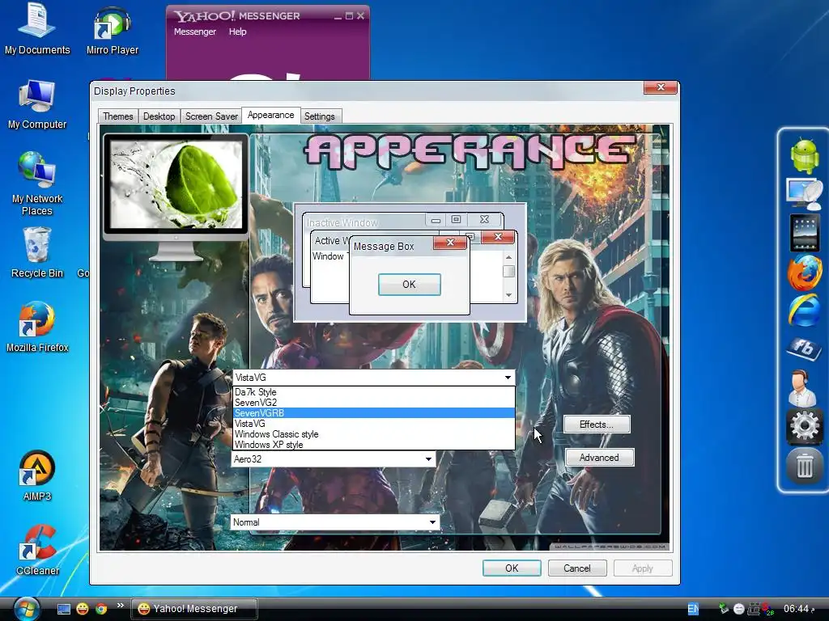Click the monitor with satellite dish dock icon

click(x=804, y=193)
